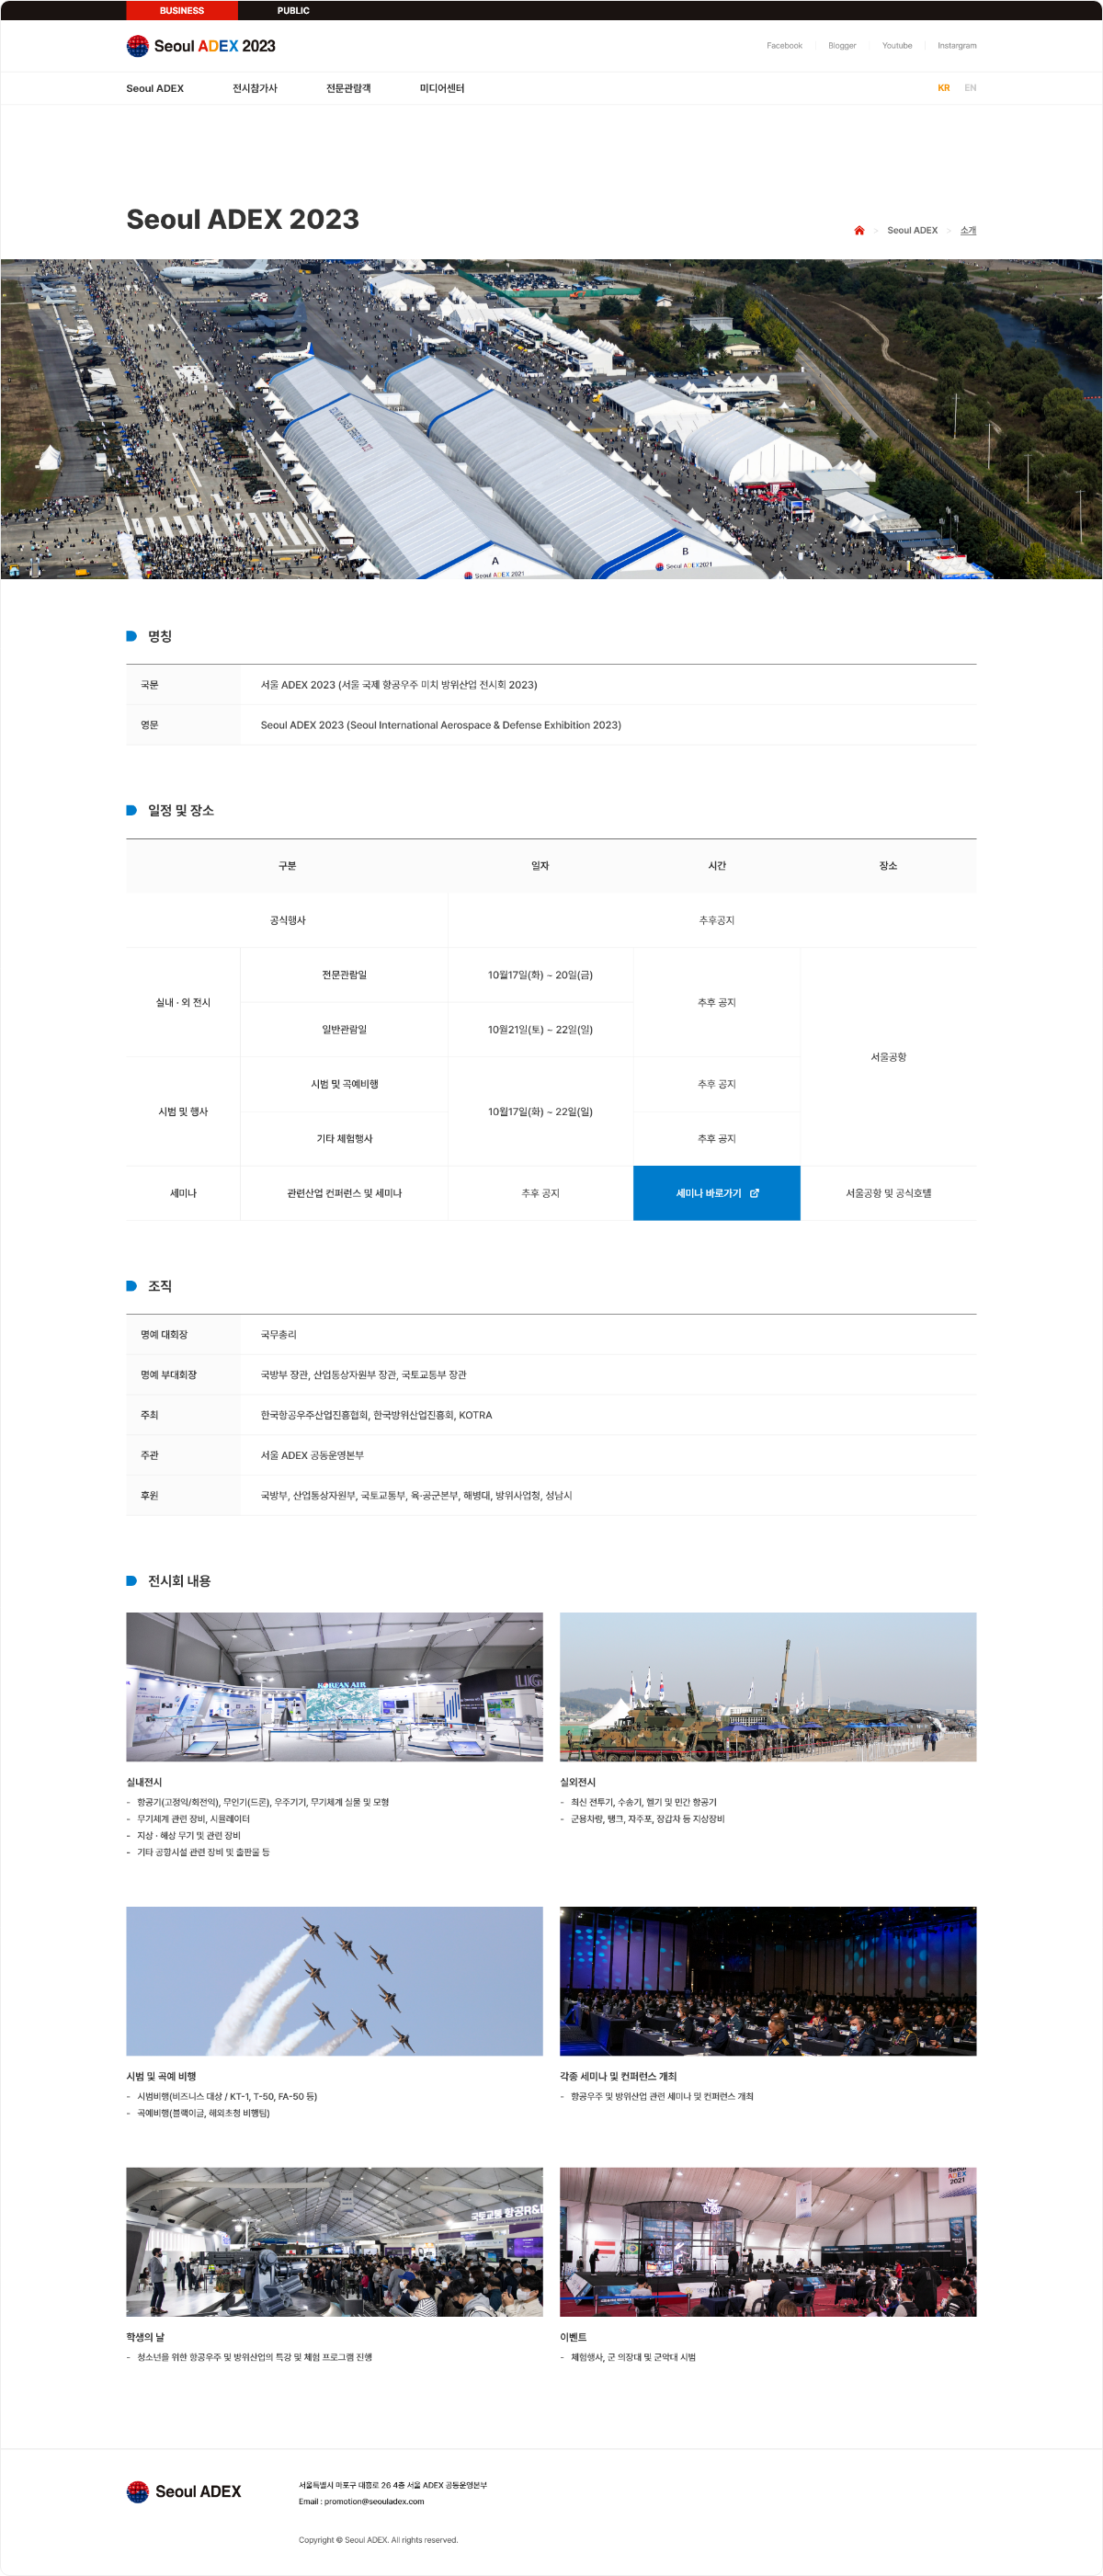Select KR language
Image resolution: width=1103 pixels, height=2576 pixels.
(943, 88)
